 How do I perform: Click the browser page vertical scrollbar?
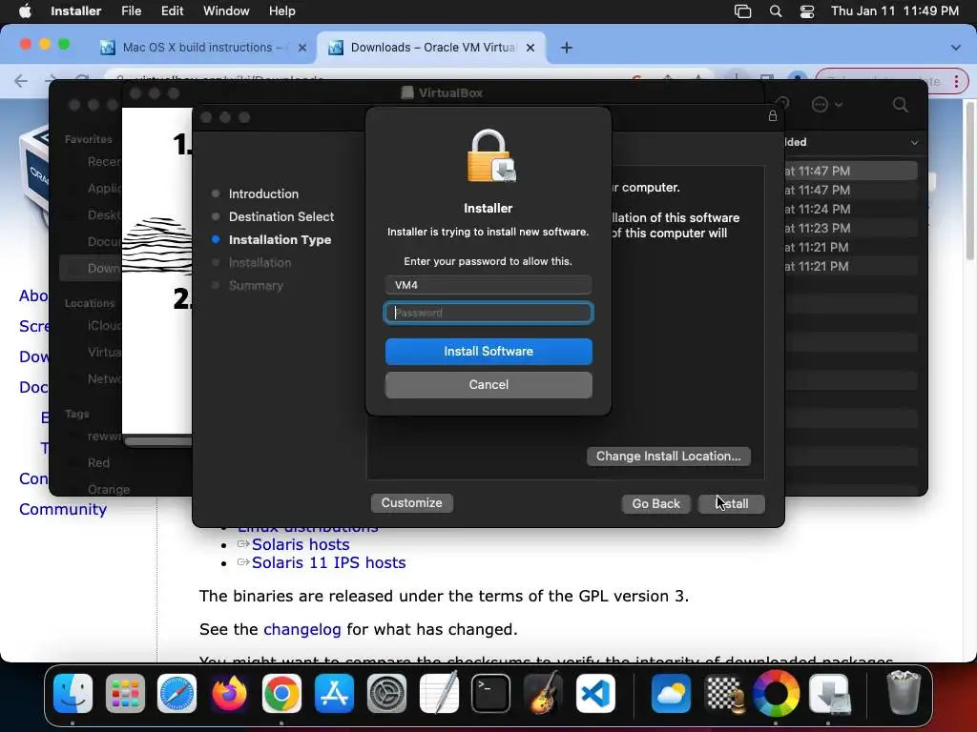point(969,180)
